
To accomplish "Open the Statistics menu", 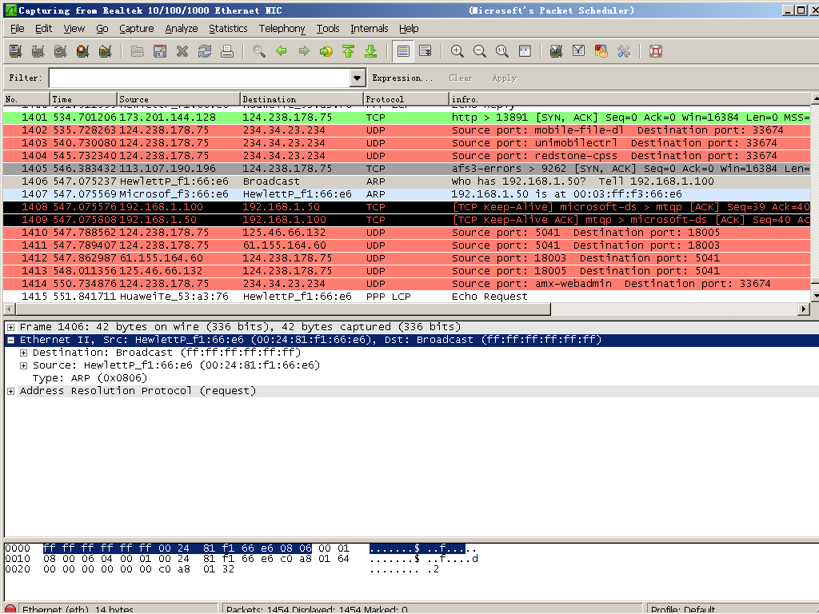I will pos(228,29).
